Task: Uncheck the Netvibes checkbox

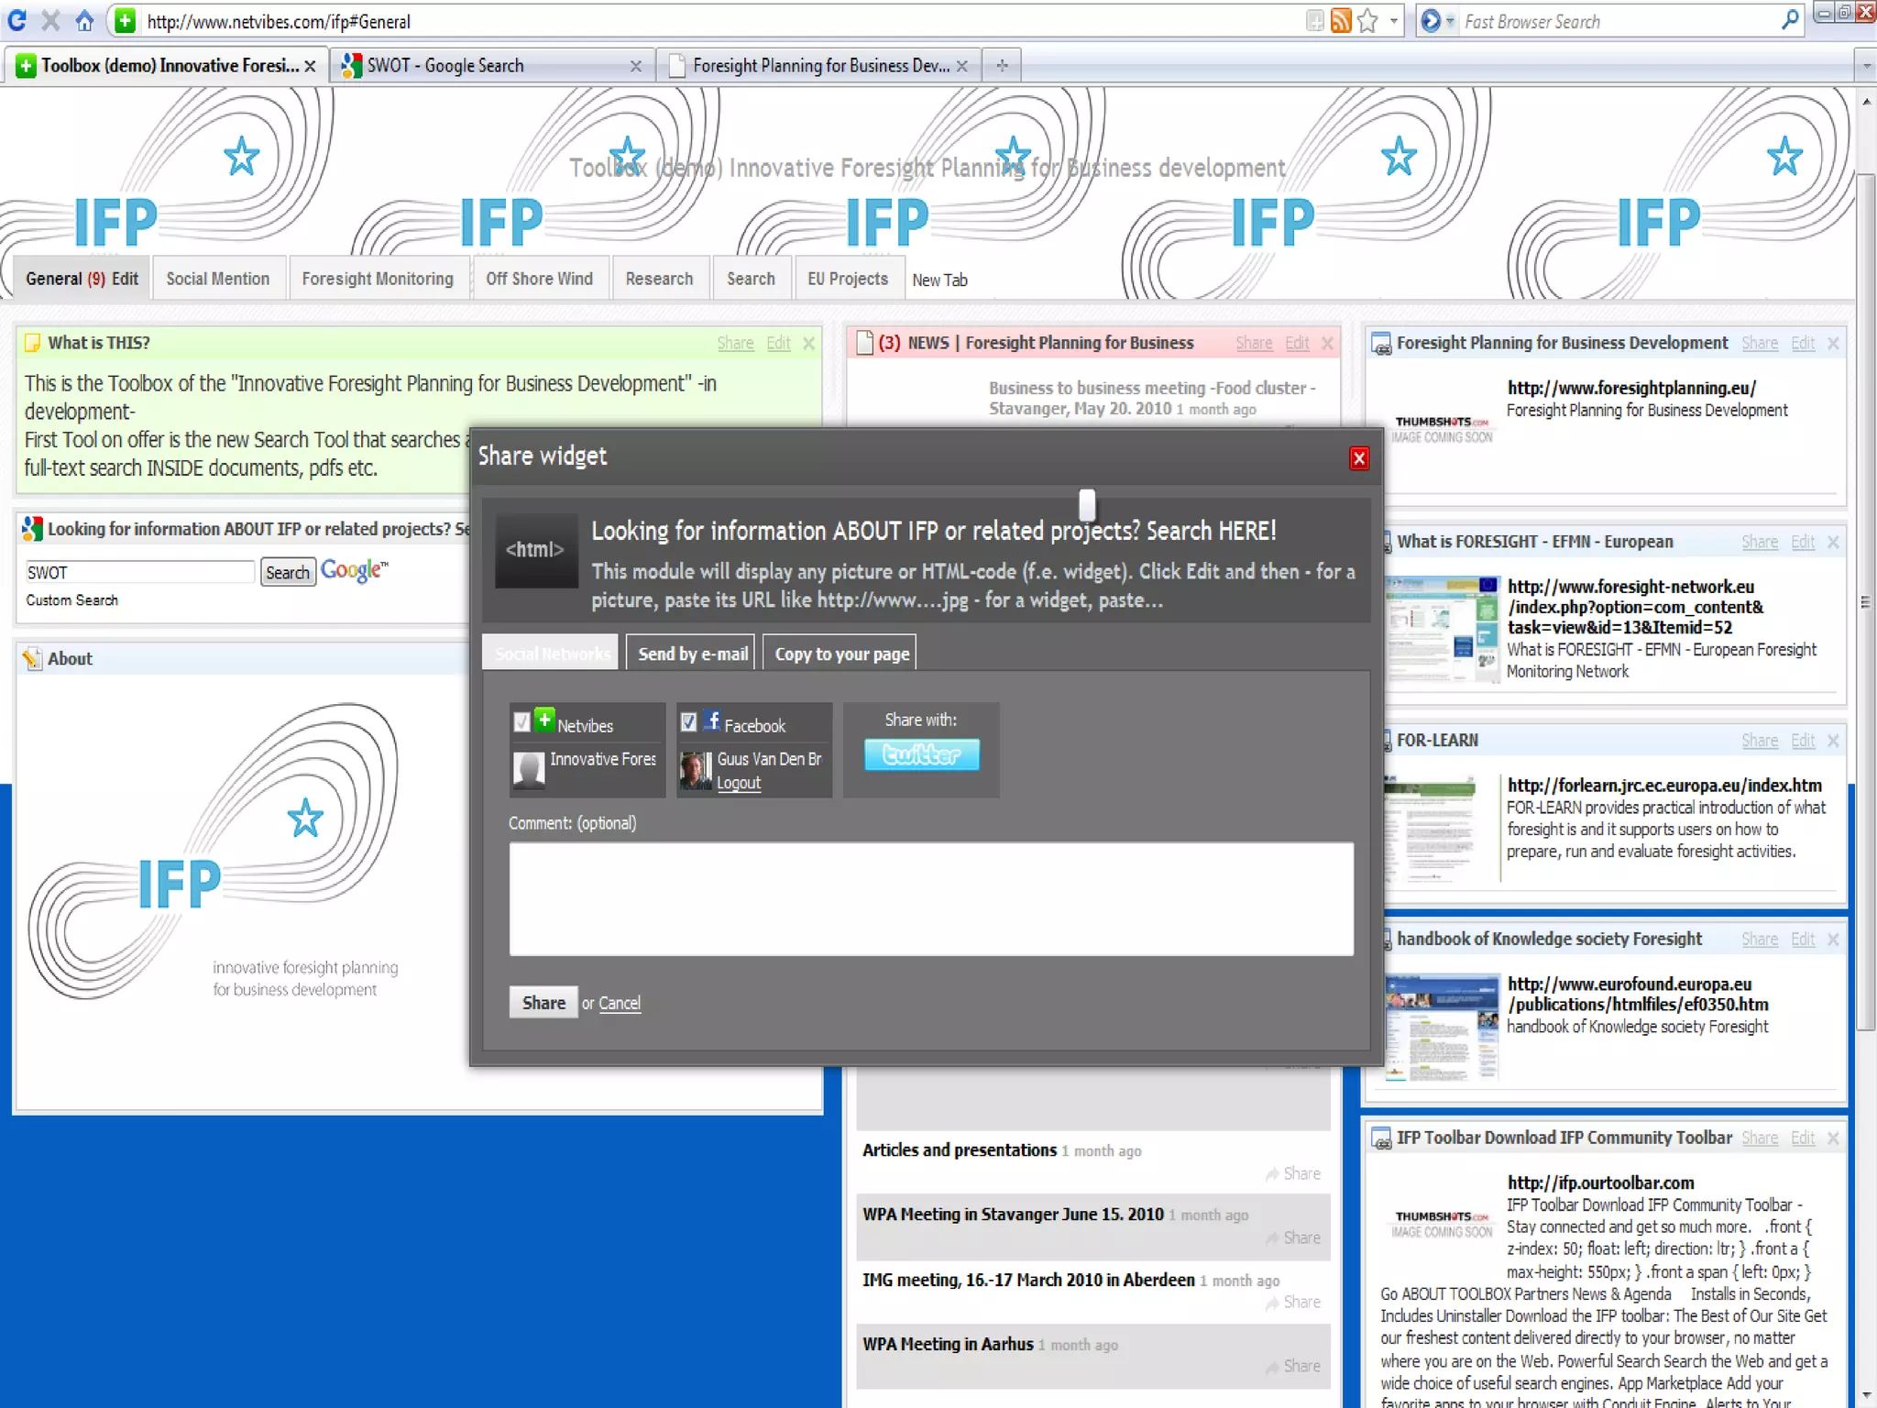Action: pos(521,722)
